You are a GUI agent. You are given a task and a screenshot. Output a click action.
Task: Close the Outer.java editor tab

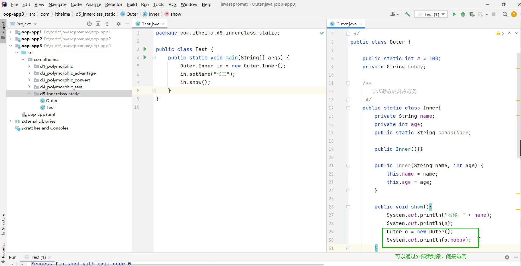(361, 24)
